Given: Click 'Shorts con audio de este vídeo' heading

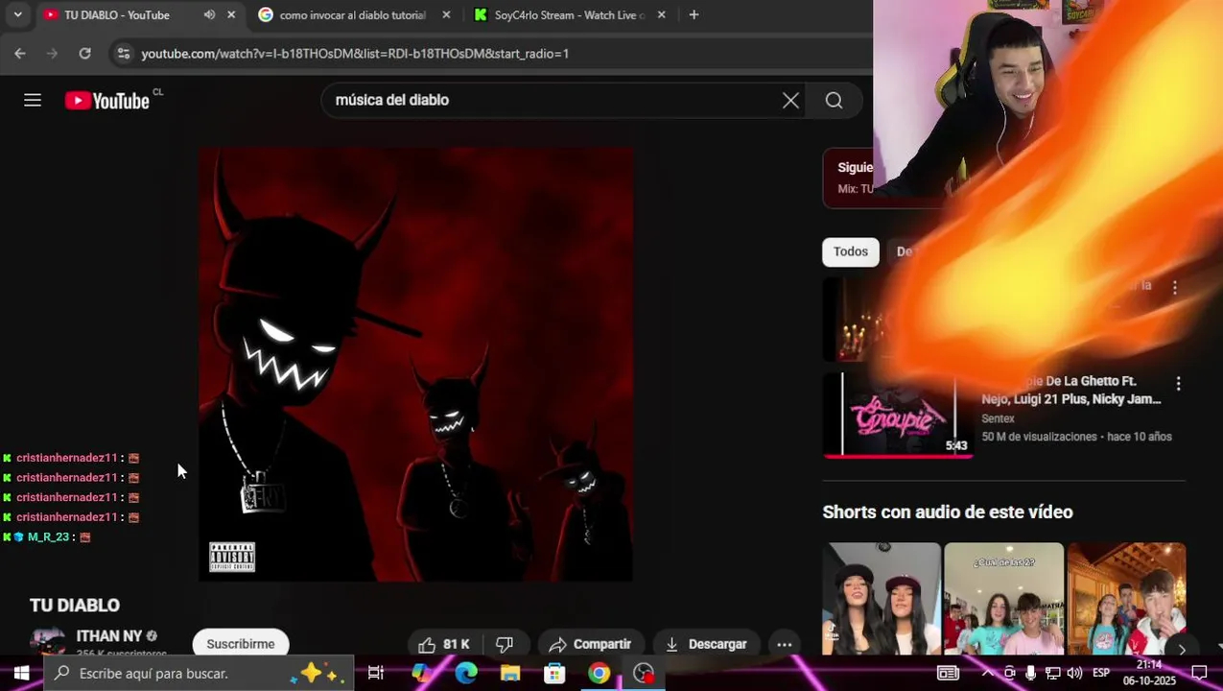Looking at the screenshot, I should (x=948, y=512).
